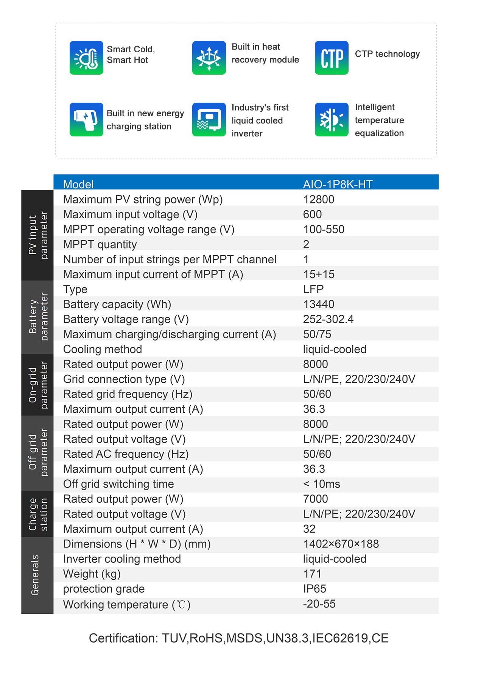Click 'Rated grid frequency (Hz)' row label

pyautogui.click(x=128, y=394)
